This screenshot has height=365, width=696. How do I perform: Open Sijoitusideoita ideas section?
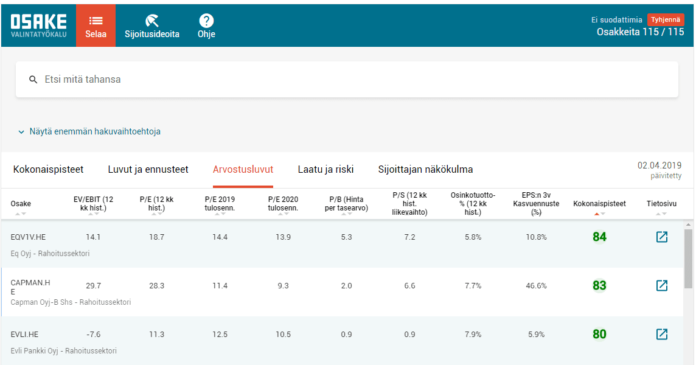coord(152,26)
